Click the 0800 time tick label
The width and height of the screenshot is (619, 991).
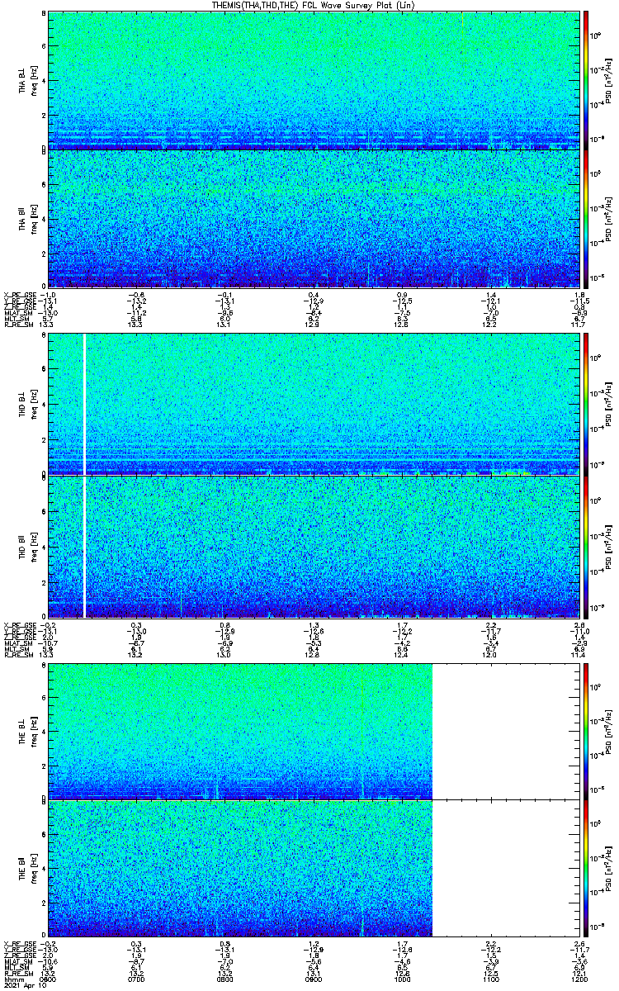point(225,979)
